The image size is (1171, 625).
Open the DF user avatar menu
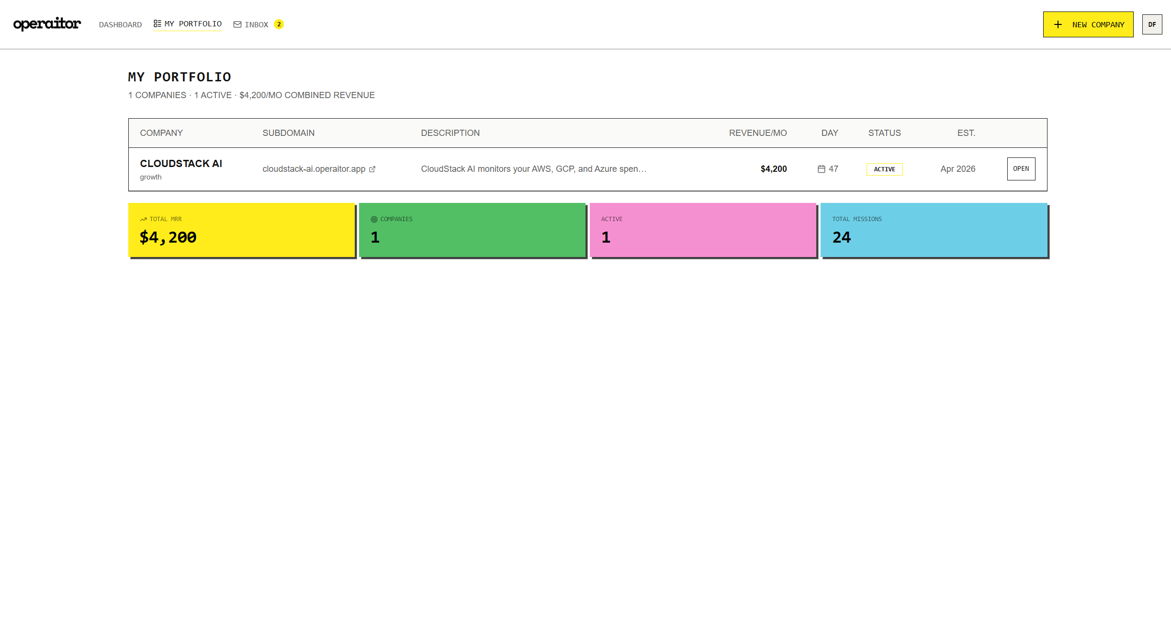pos(1152,24)
